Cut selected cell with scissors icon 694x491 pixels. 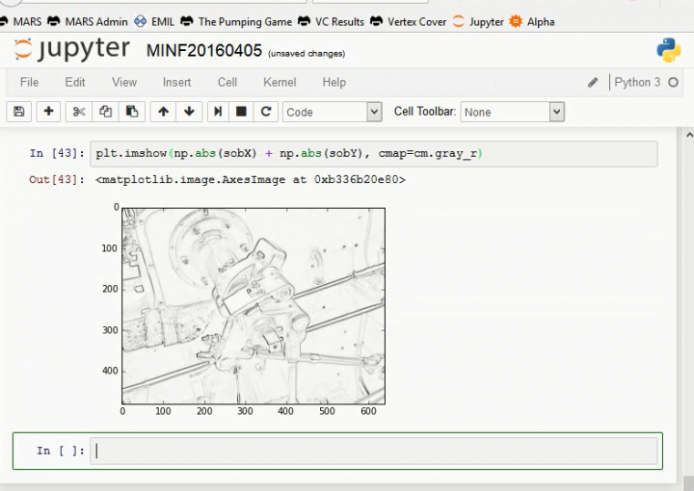pyautogui.click(x=79, y=112)
